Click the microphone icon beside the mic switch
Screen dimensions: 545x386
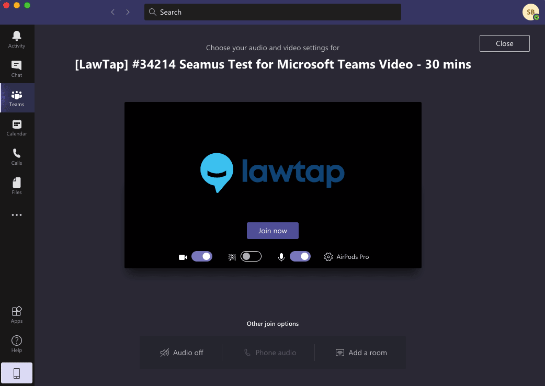[281, 257]
